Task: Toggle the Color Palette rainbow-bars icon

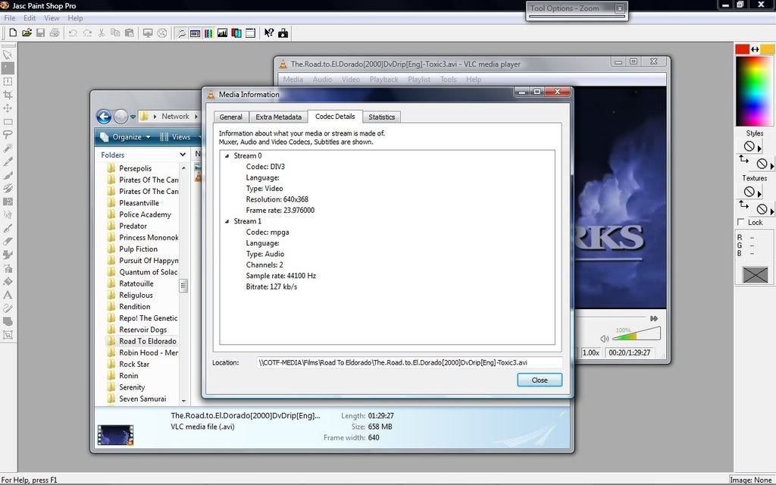Action: point(209,33)
